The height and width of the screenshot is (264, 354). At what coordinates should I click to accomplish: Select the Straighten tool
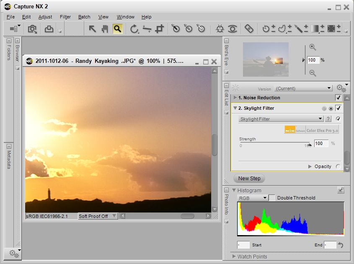(147, 29)
